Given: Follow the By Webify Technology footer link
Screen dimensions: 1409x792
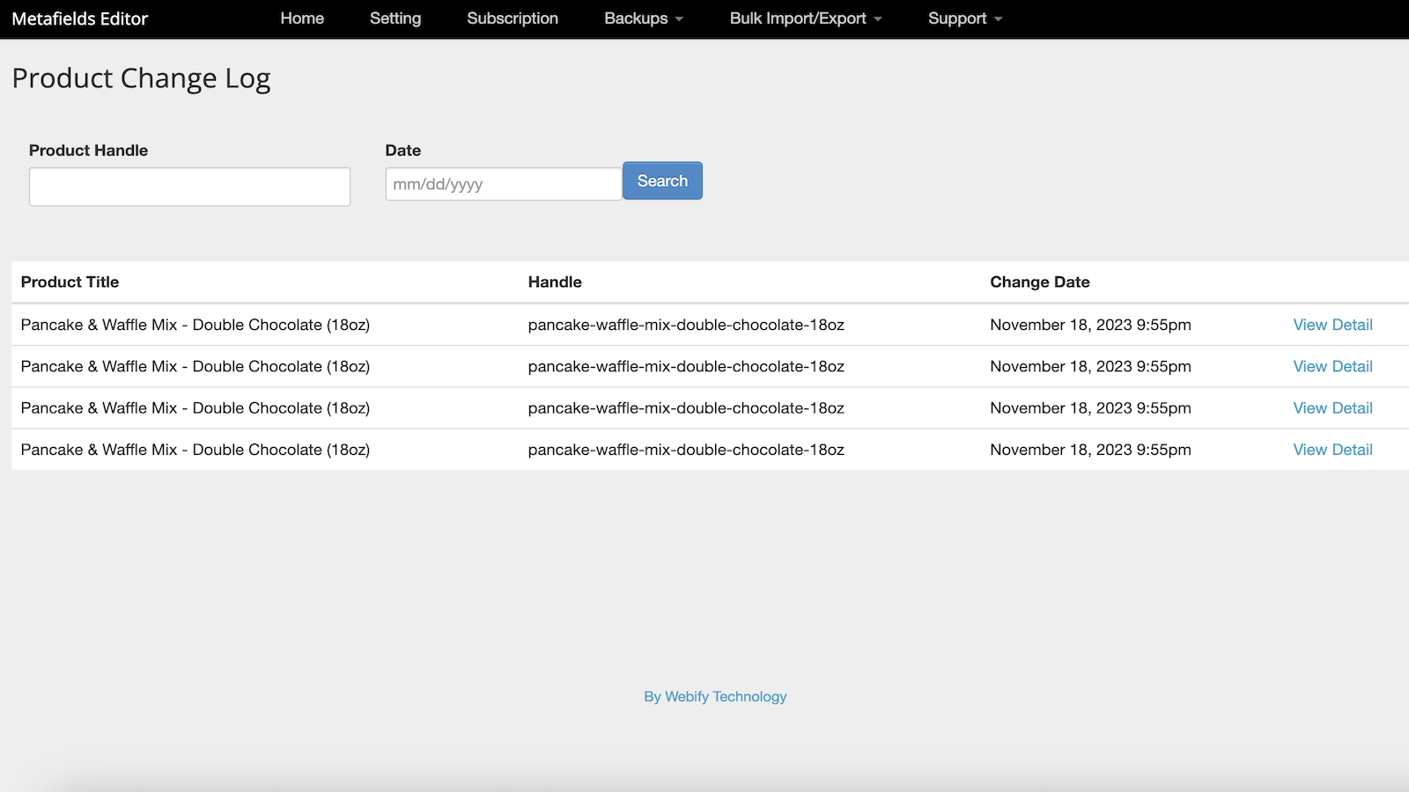Looking at the screenshot, I should 715,696.
